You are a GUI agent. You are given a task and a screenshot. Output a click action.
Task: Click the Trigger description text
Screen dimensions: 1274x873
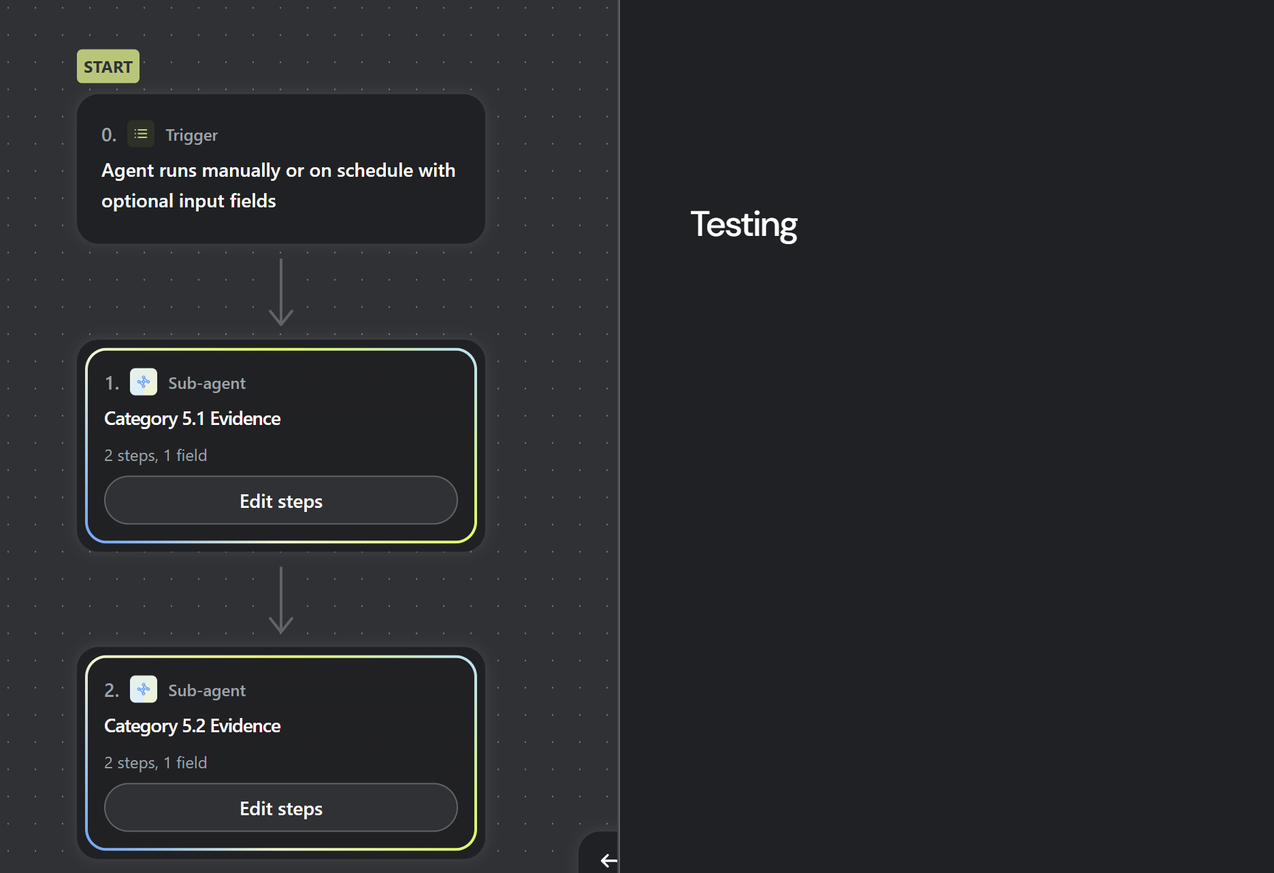point(278,186)
